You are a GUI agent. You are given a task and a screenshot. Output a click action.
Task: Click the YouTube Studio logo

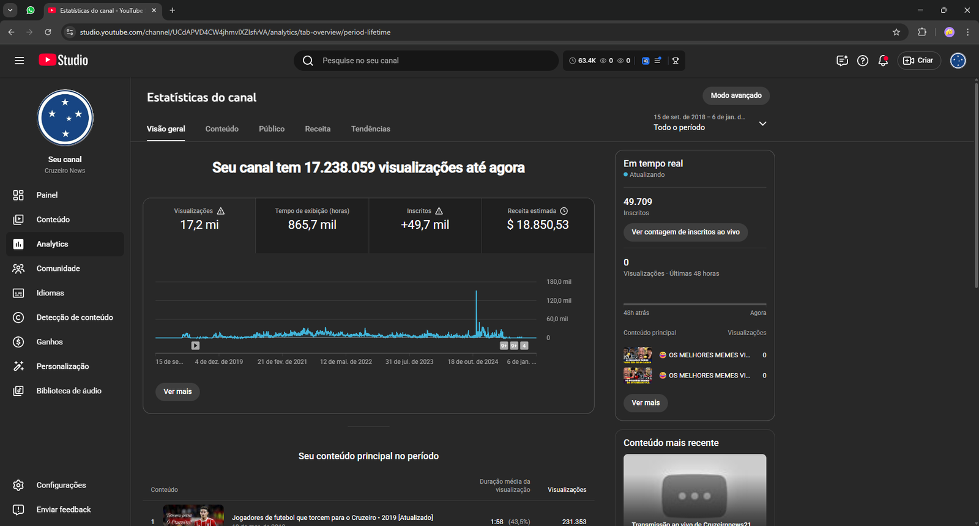(64, 60)
